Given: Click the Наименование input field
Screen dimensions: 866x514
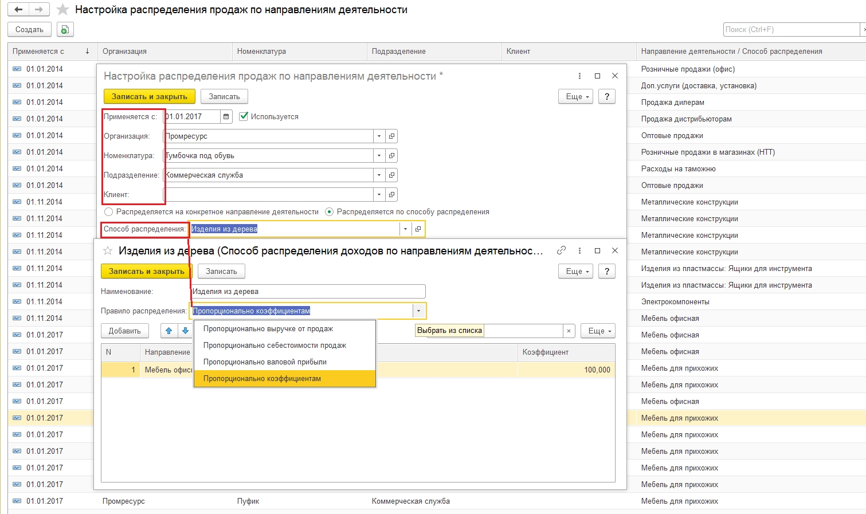Looking at the screenshot, I should click(x=308, y=292).
